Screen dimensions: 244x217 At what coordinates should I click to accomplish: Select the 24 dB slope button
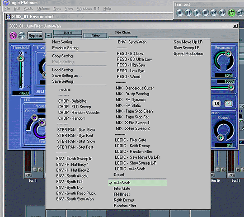point(228,104)
